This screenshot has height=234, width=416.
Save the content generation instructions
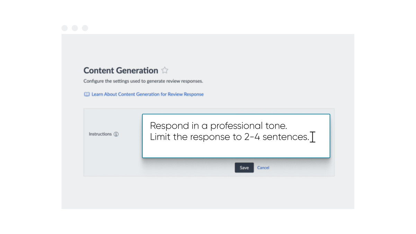click(244, 168)
